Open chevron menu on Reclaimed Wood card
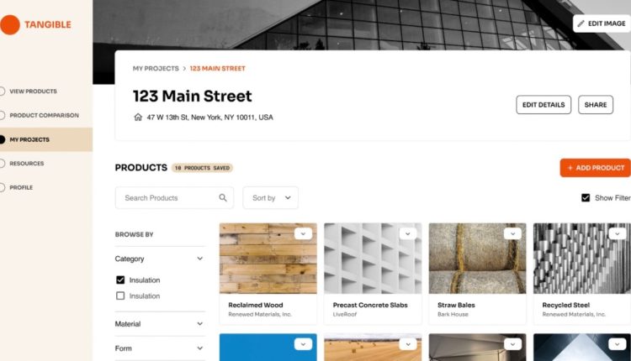This screenshot has height=361, width=631. point(303,233)
